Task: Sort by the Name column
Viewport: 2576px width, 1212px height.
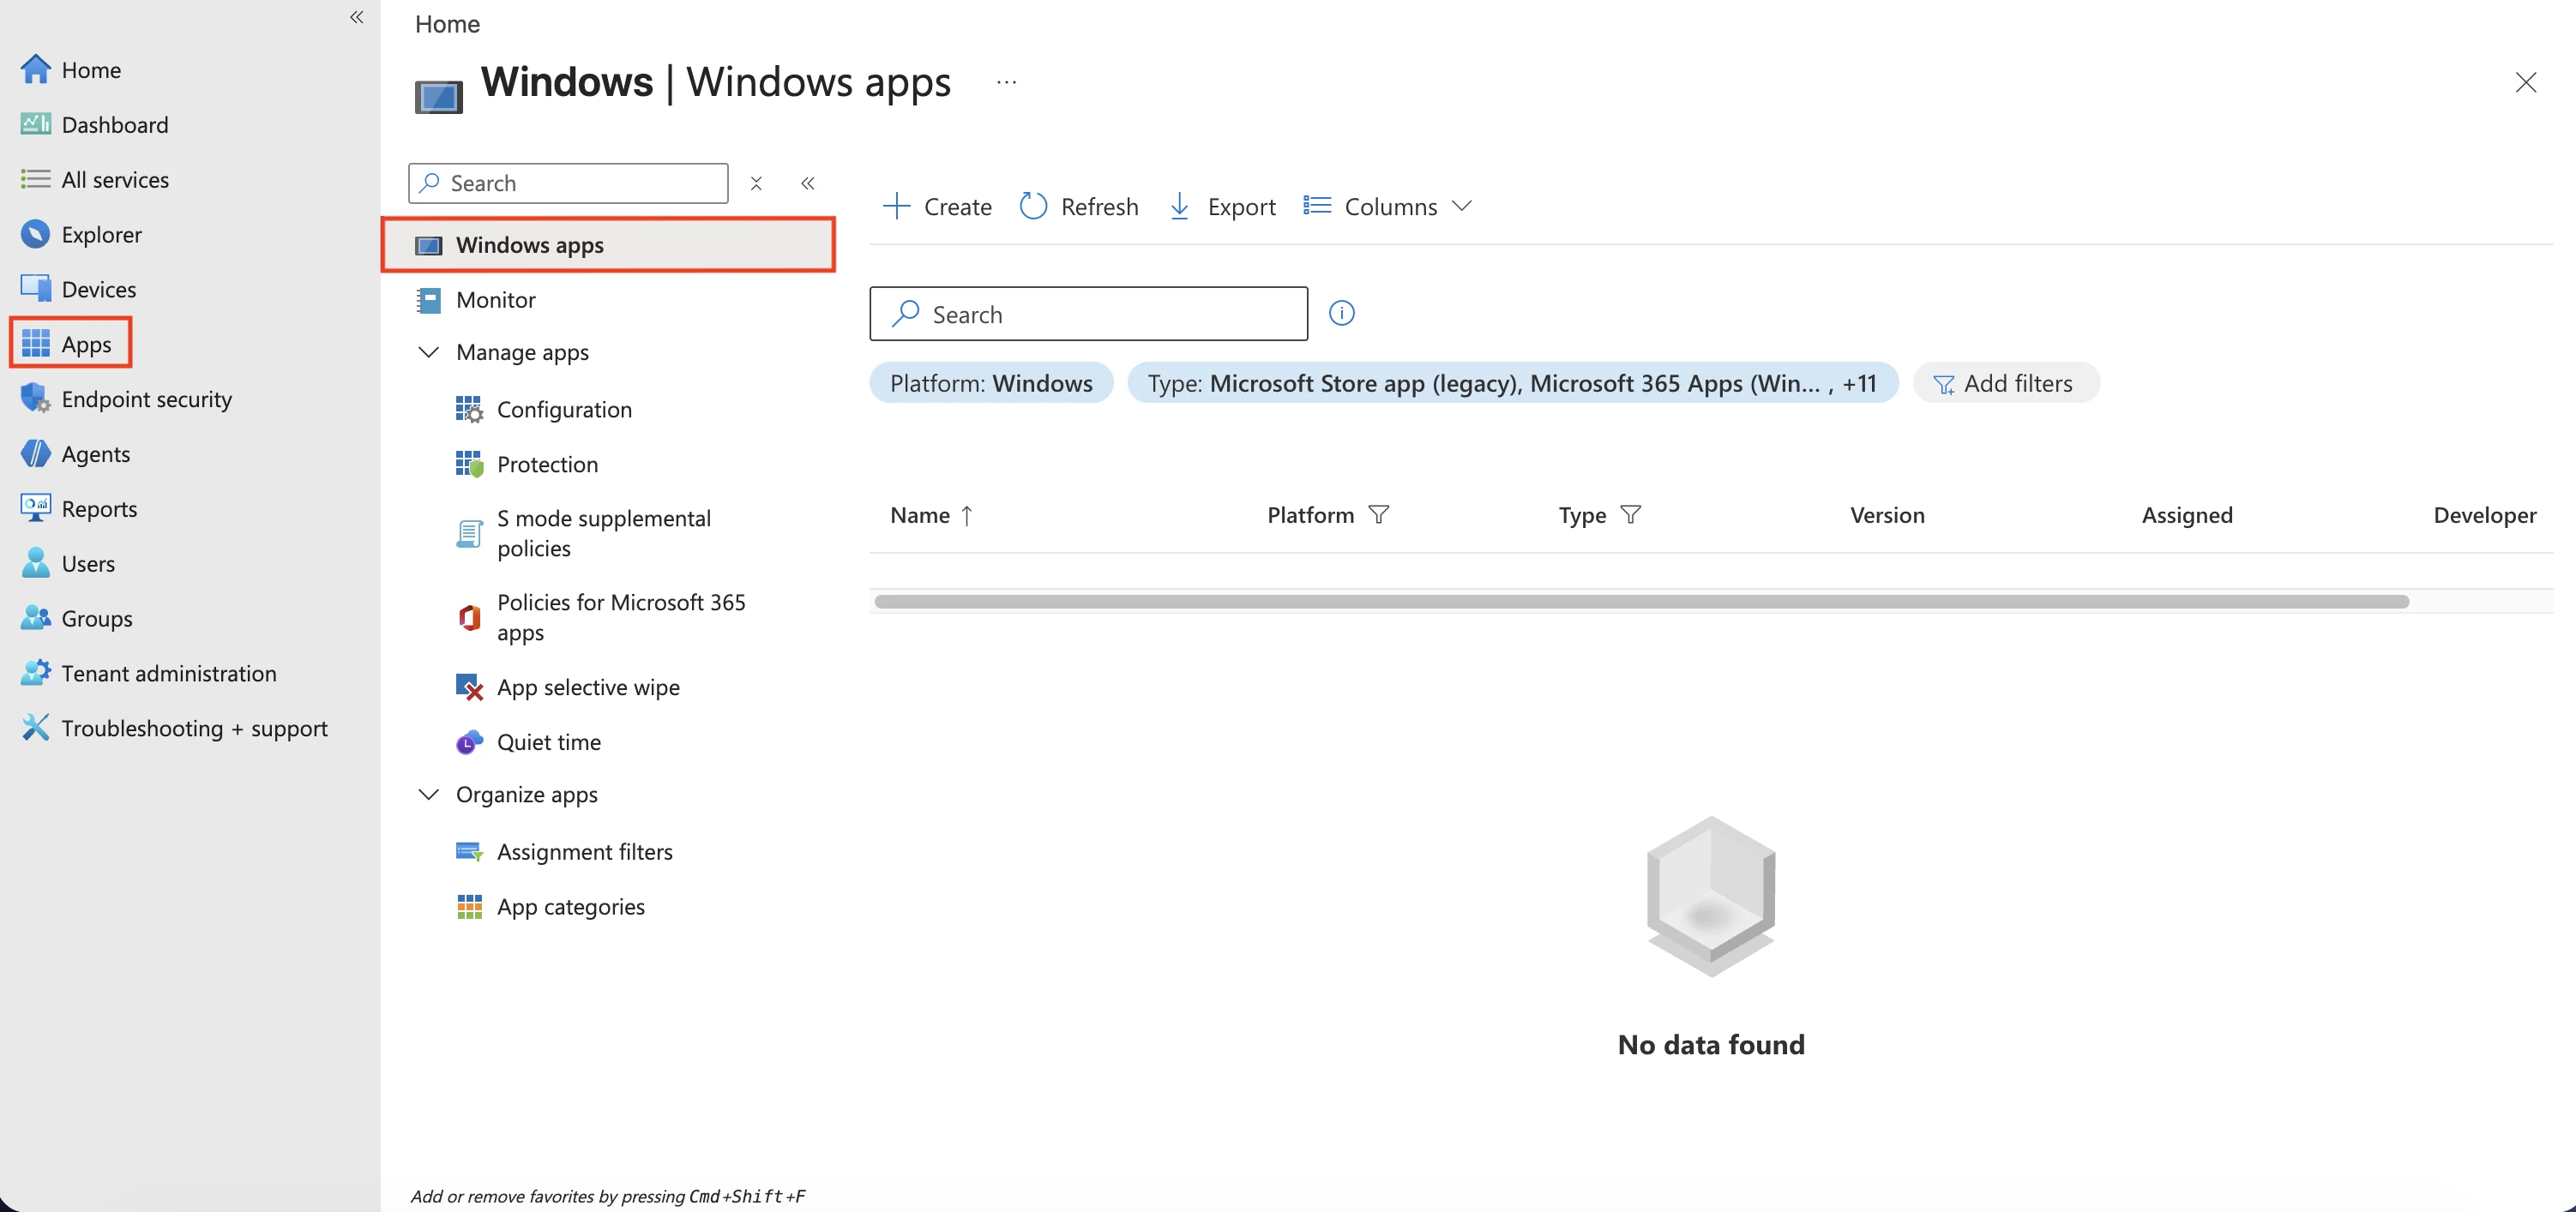Action: pos(931,516)
